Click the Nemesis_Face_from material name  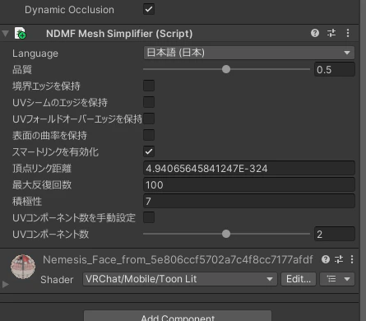(x=178, y=259)
